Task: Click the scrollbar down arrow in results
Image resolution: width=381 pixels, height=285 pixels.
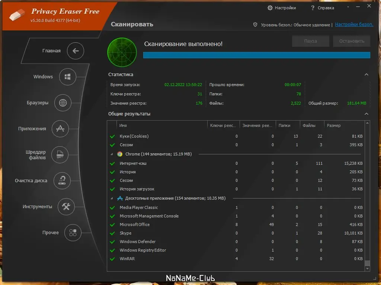Action: [367, 269]
